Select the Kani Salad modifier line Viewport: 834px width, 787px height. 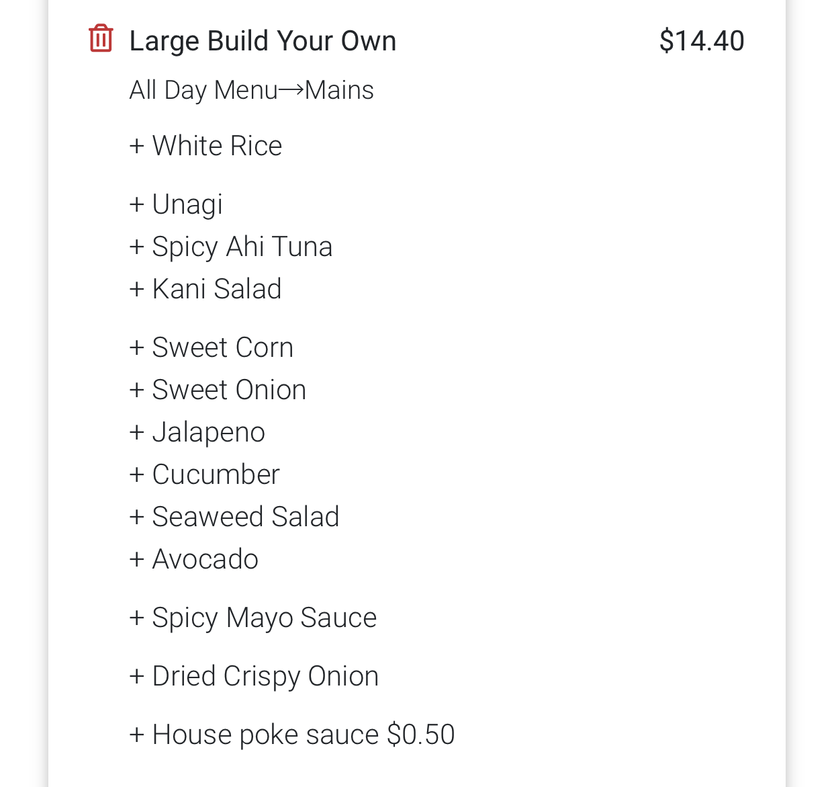click(x=205, y=289)
